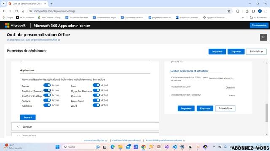The height and width of the screenshot is (151, 270).
Task: Click the top Réinitialiser button
Action: pos(256,52)
